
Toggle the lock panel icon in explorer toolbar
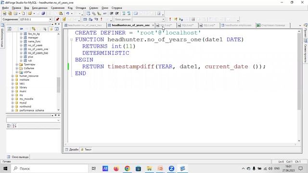(x=51, y=29)
